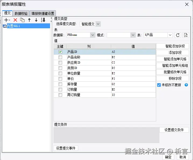Click the 主键 column header
Viewport: 193px width, 160px height.
point(60,46)
